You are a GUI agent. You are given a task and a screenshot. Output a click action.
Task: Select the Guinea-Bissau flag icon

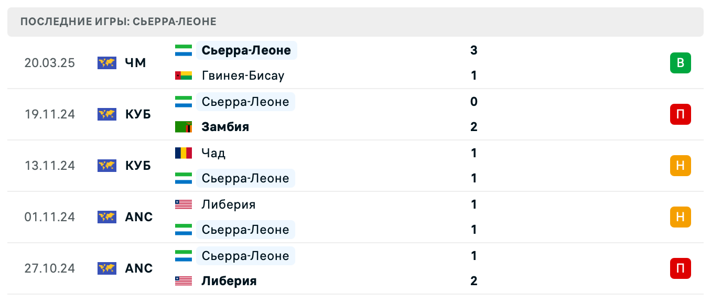click(x=184, y=75)
